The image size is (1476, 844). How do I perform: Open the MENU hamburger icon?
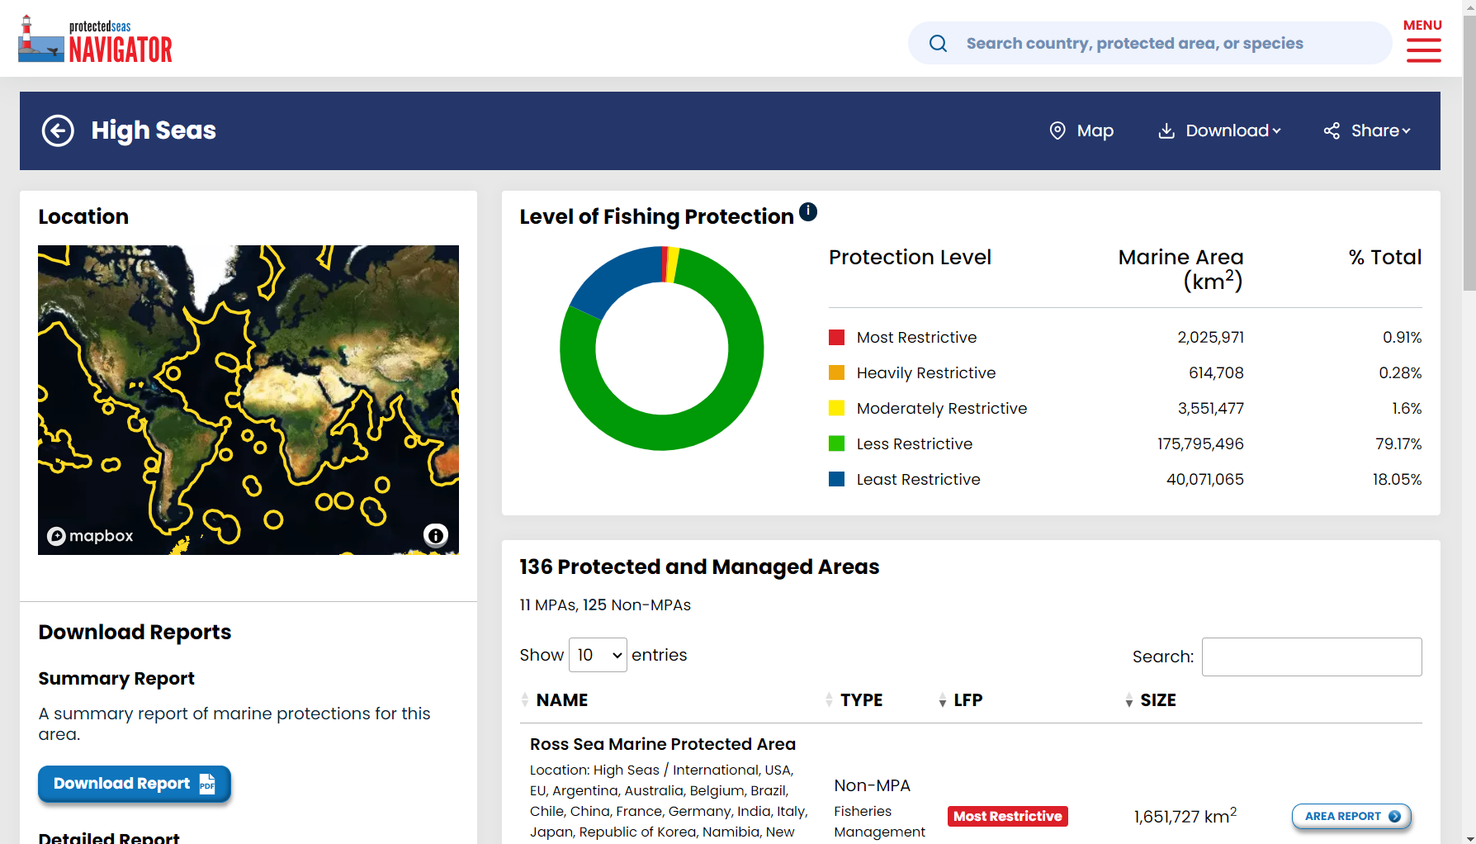pyautogui.click(x=1423, y=51)
